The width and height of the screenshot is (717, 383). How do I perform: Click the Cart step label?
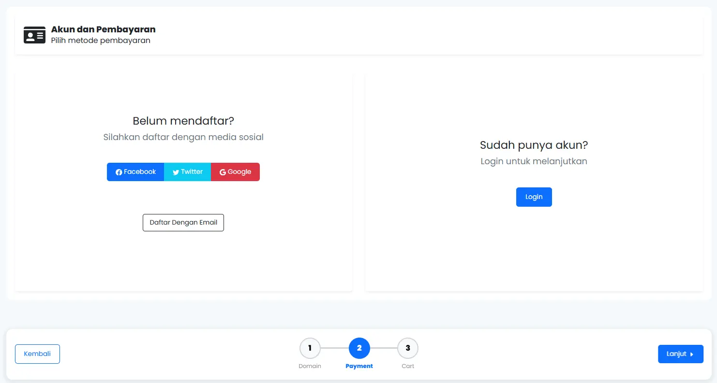[408, 366]
